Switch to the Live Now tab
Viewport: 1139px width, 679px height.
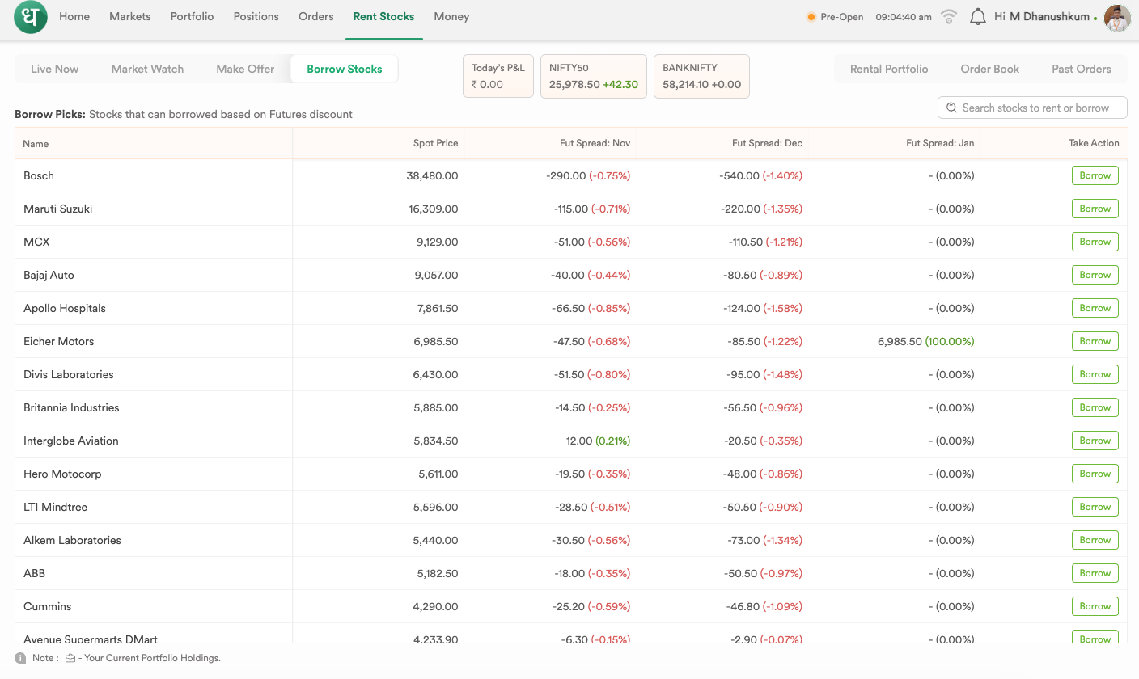(54, 69)
